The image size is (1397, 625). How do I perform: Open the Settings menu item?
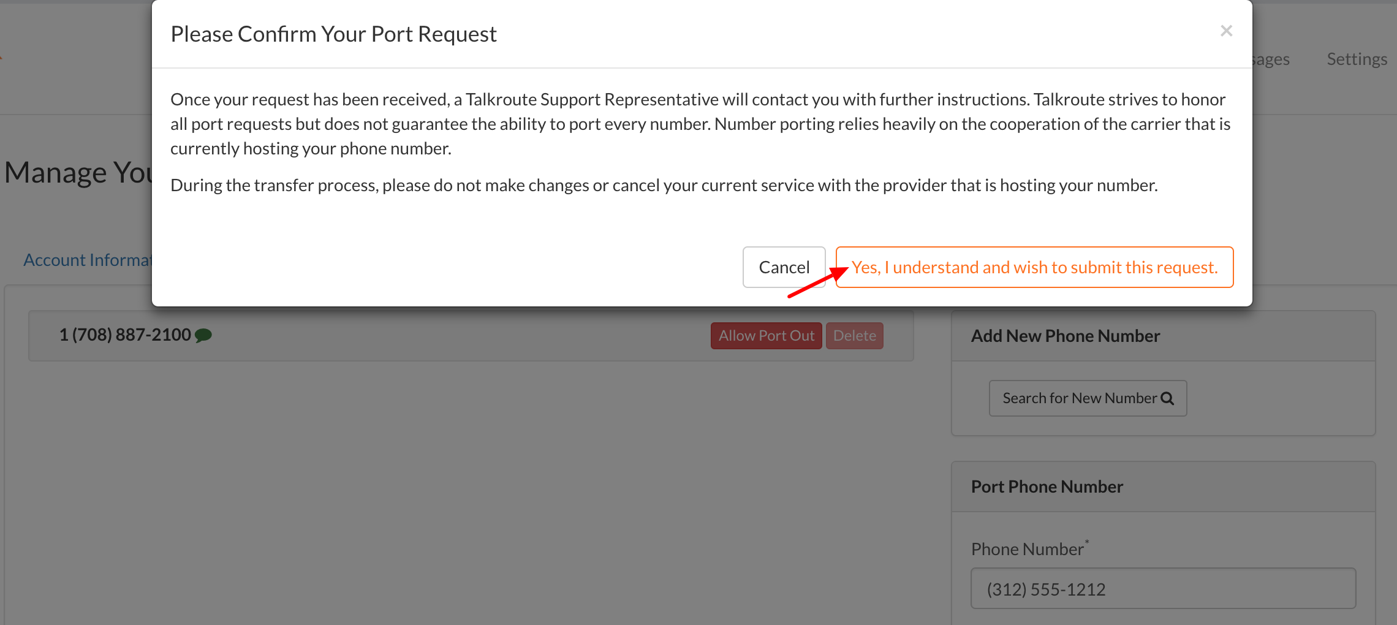[1357, 59]
